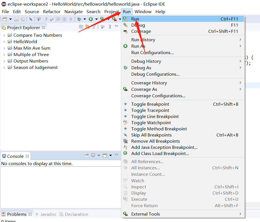Expand the Max Min Ave Sum project
The image size is (260, 222).
pyautogui.click(x=4, y=48)
